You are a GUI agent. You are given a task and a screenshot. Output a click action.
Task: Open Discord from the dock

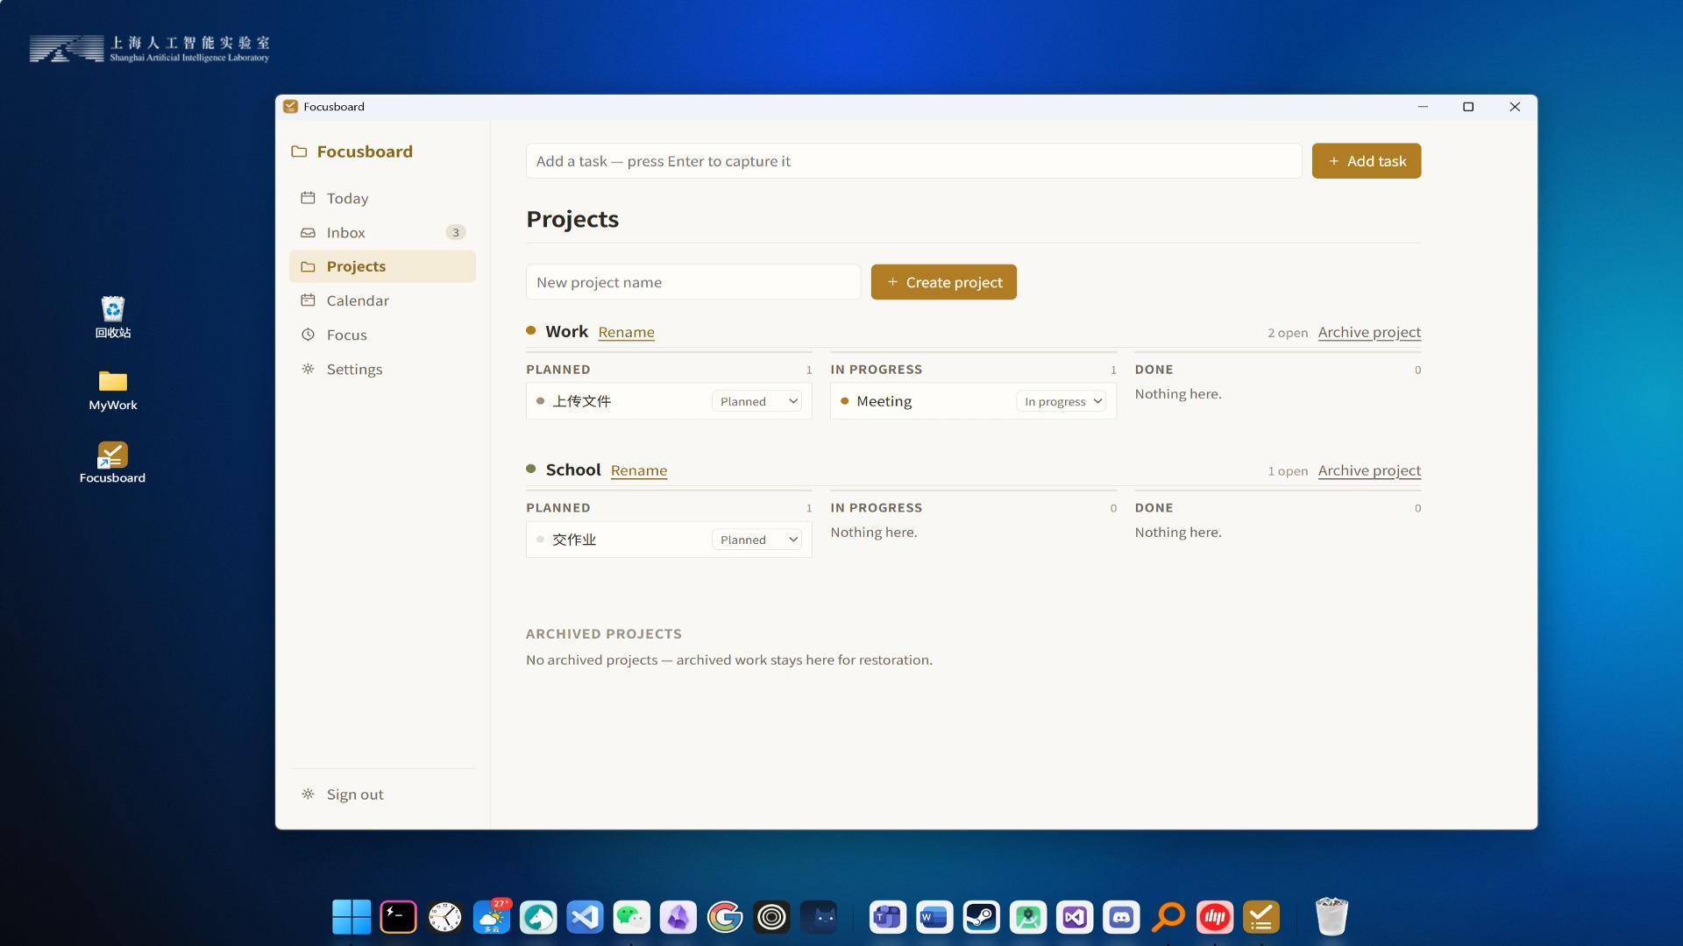[x=1121, y=917]
